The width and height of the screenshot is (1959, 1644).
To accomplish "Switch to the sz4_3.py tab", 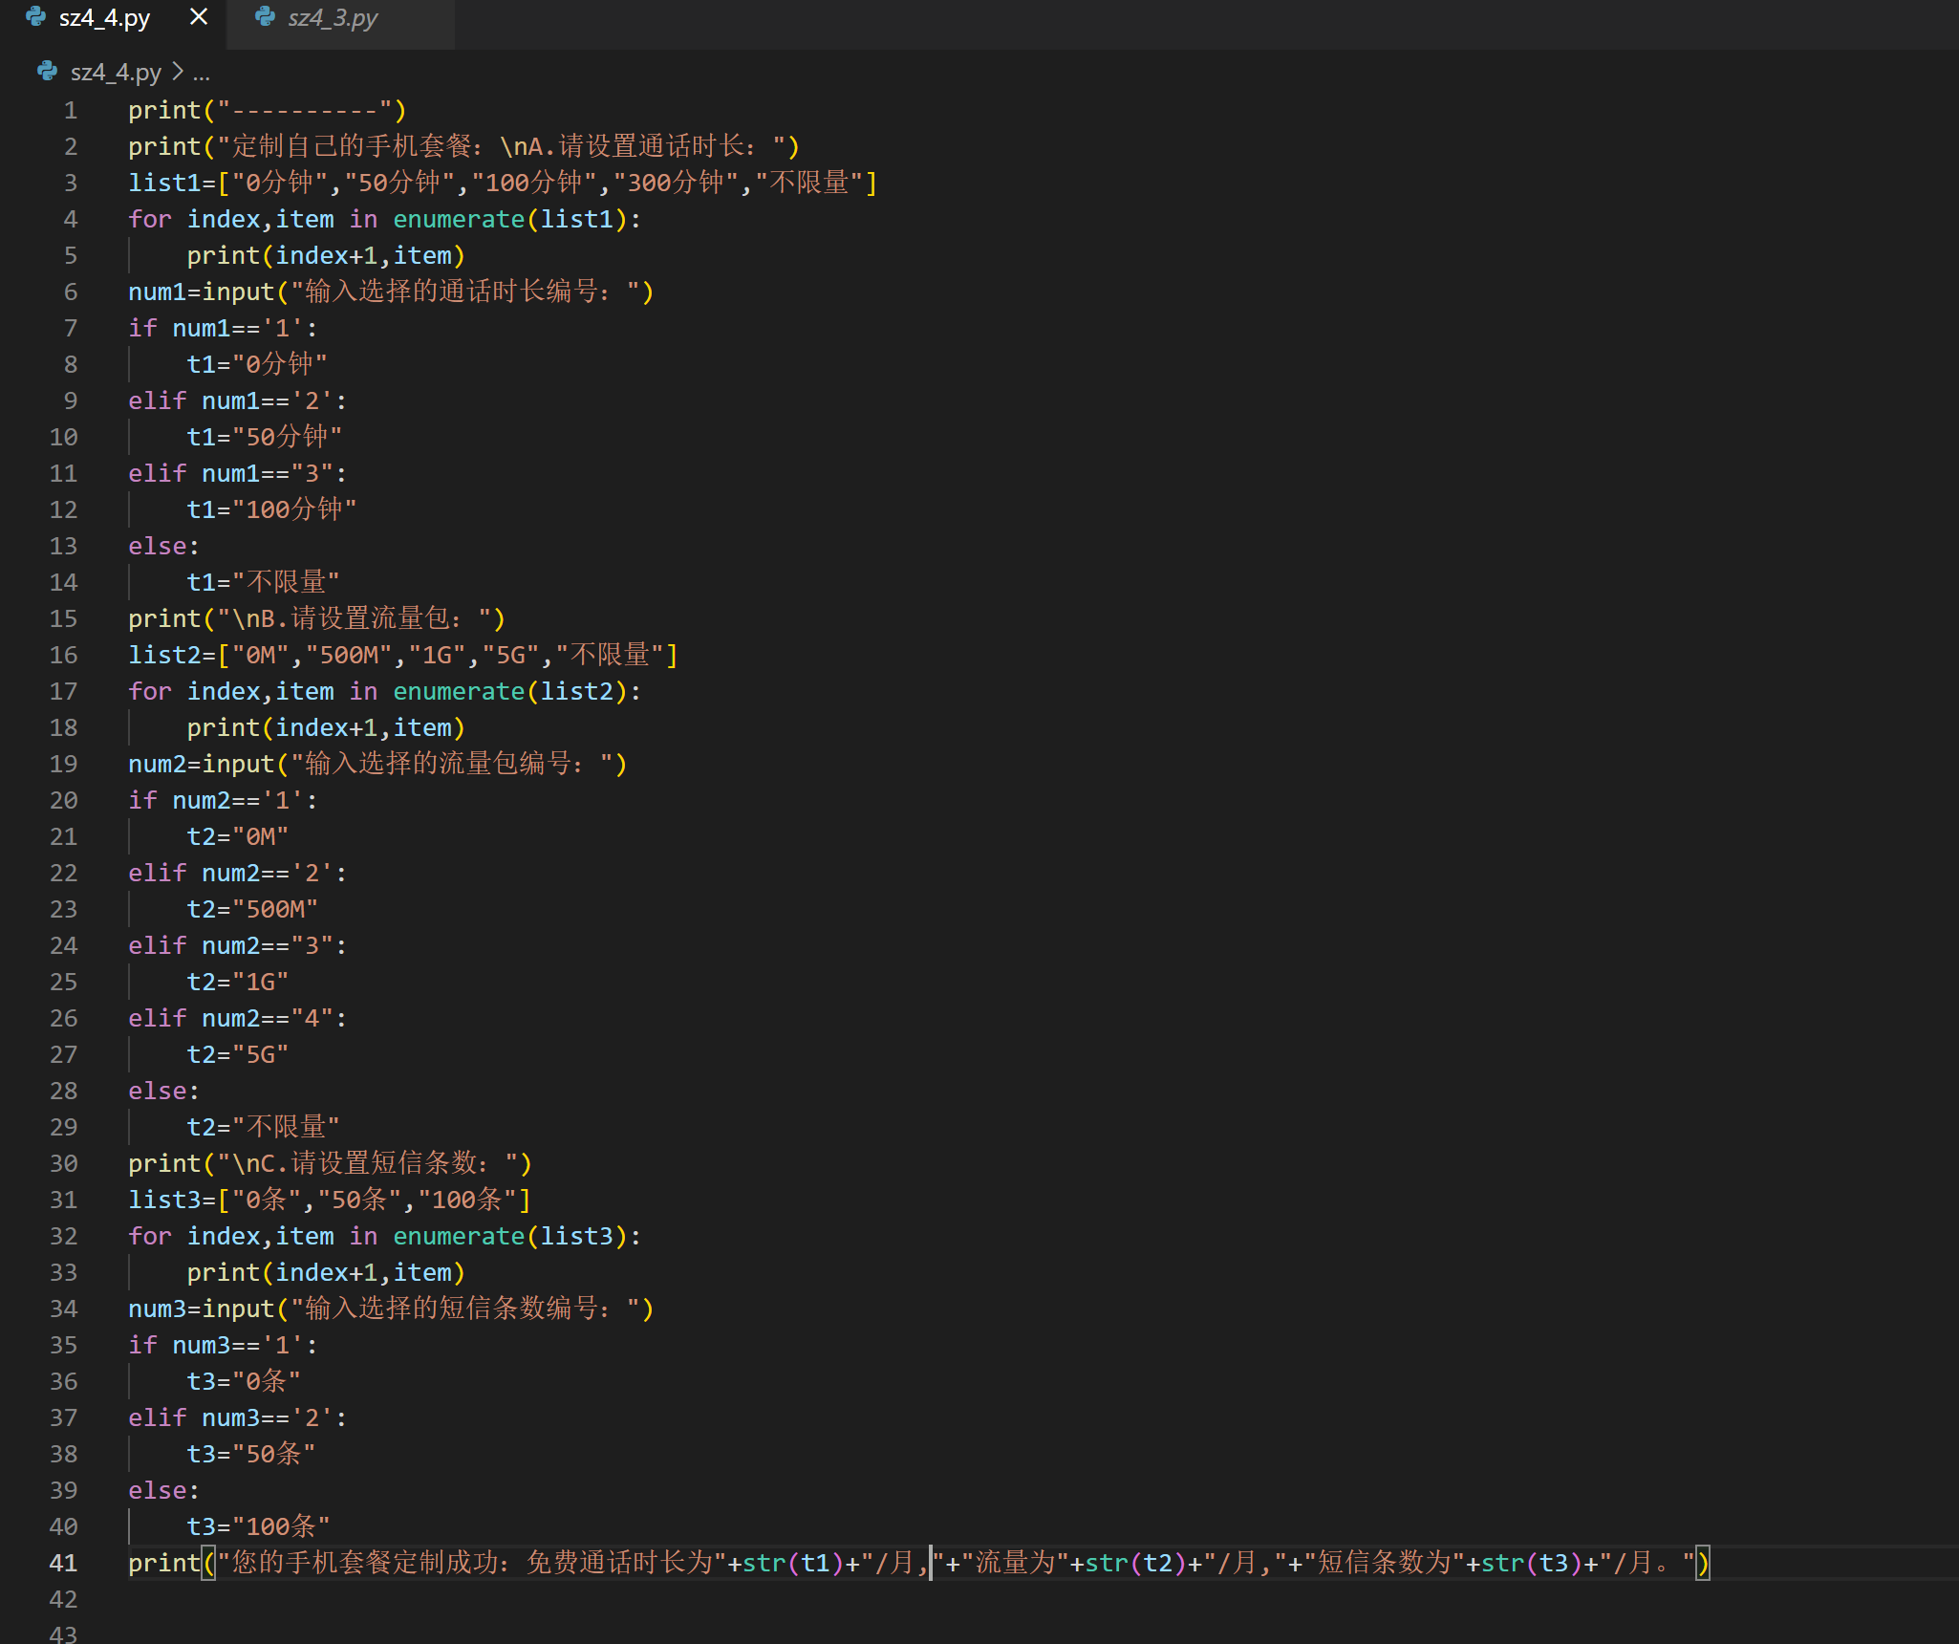I will [x=332, y=18].
